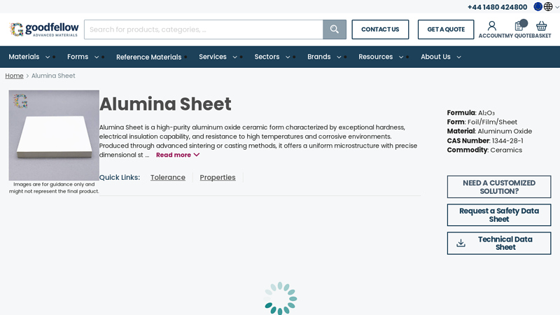Click the Alumina Sheet page heading

(165, 104)
